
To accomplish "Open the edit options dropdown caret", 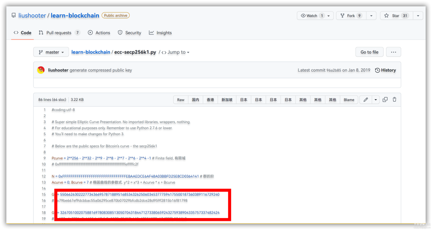I will point(376,100).
